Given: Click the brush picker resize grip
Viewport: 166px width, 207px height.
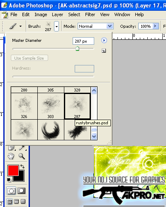Looking at the screenshot, I should pyautogui.click(x=109, y=142).
